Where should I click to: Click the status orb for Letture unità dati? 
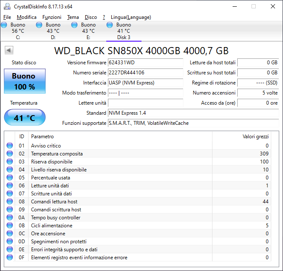click(10, 185)
